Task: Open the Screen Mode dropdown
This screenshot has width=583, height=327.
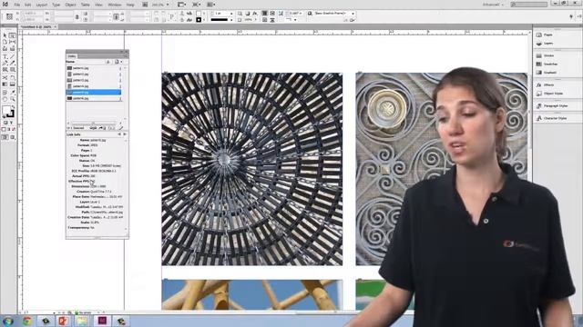Action: 197,5
